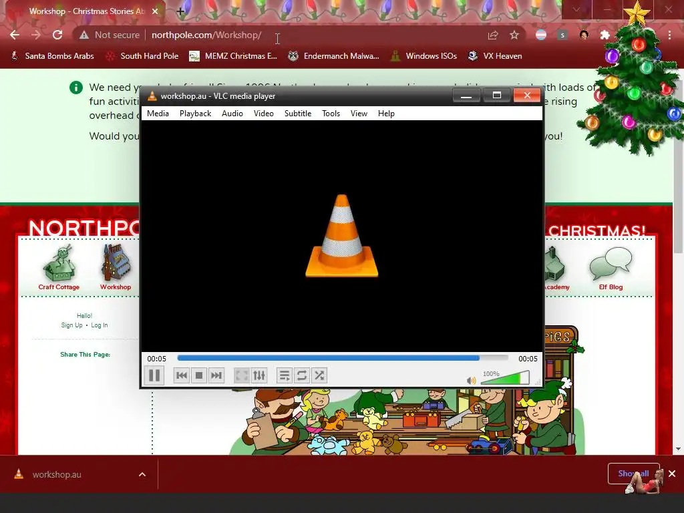This screenshot has height=513, width=684.
Task: Share this page icon in Chrome
Action: [x=493, y=35]
